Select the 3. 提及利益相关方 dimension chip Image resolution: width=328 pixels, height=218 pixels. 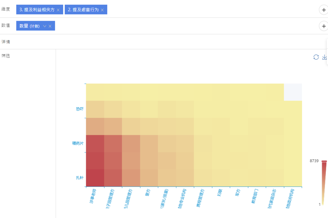pos(37,10)
